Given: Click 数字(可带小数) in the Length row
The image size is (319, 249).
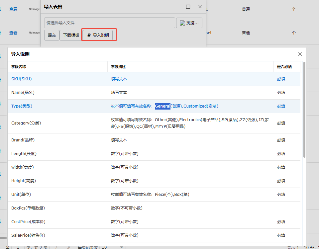Looking at the screenshot, I should click(125, 154).
